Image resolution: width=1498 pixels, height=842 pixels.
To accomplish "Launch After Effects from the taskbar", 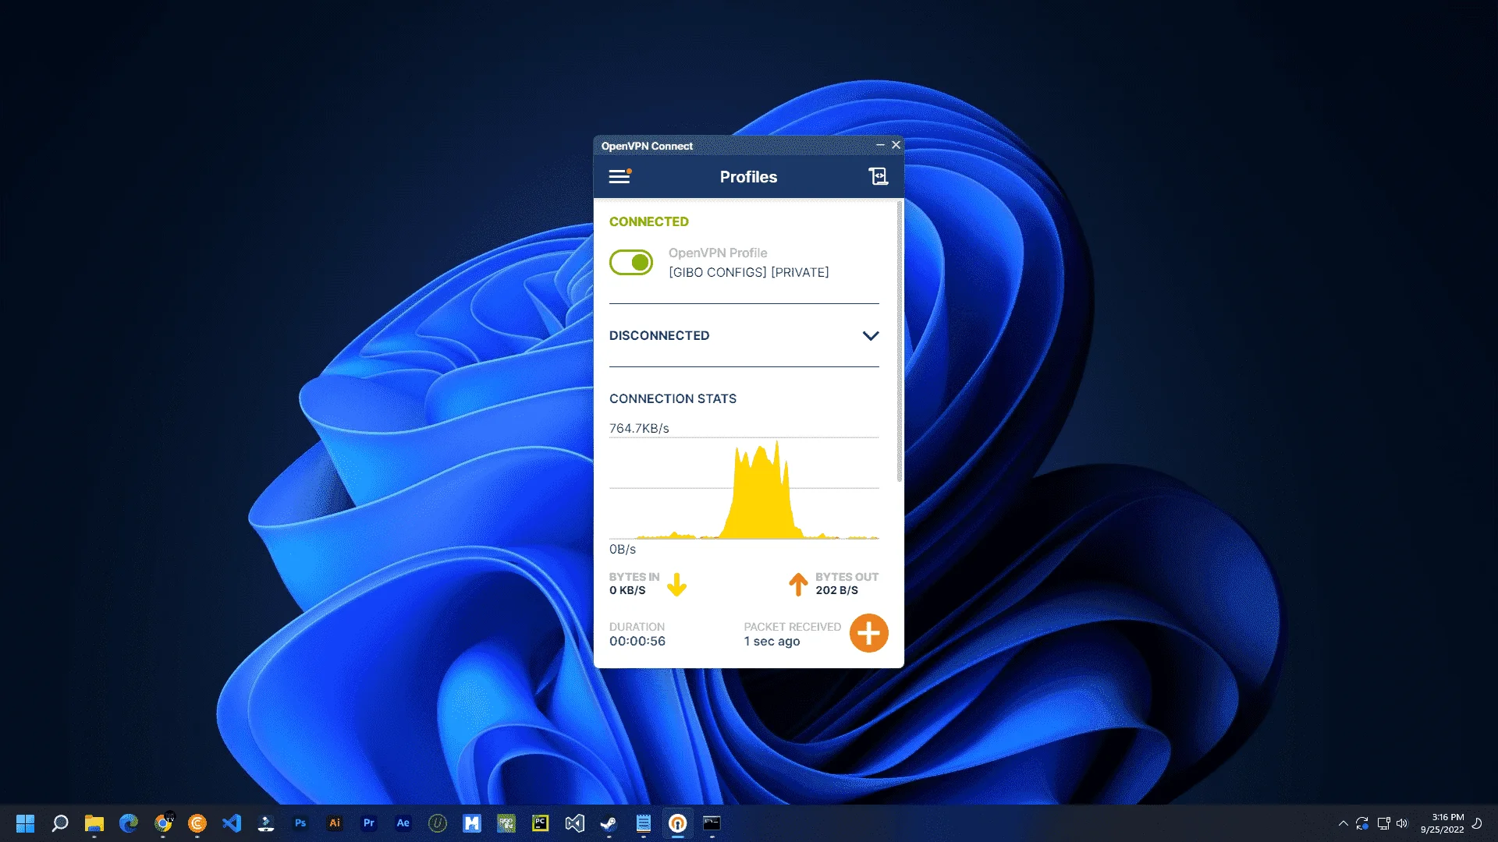I will pos(403,823).
